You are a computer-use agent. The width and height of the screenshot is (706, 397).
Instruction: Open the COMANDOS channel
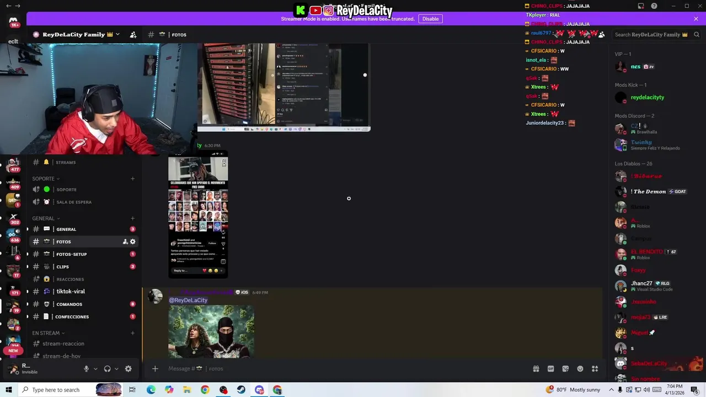click(84, 304)
